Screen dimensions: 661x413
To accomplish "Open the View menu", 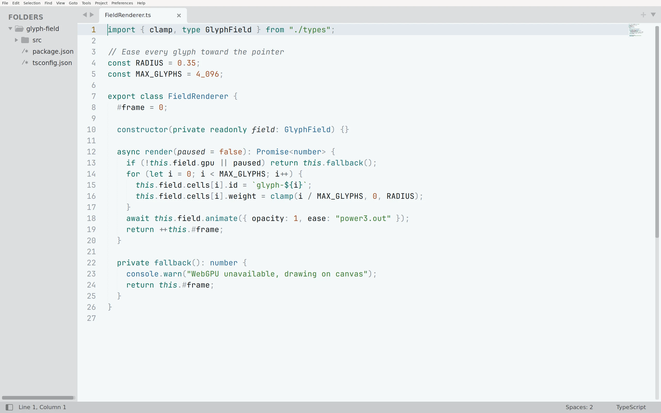I will 60,3.
